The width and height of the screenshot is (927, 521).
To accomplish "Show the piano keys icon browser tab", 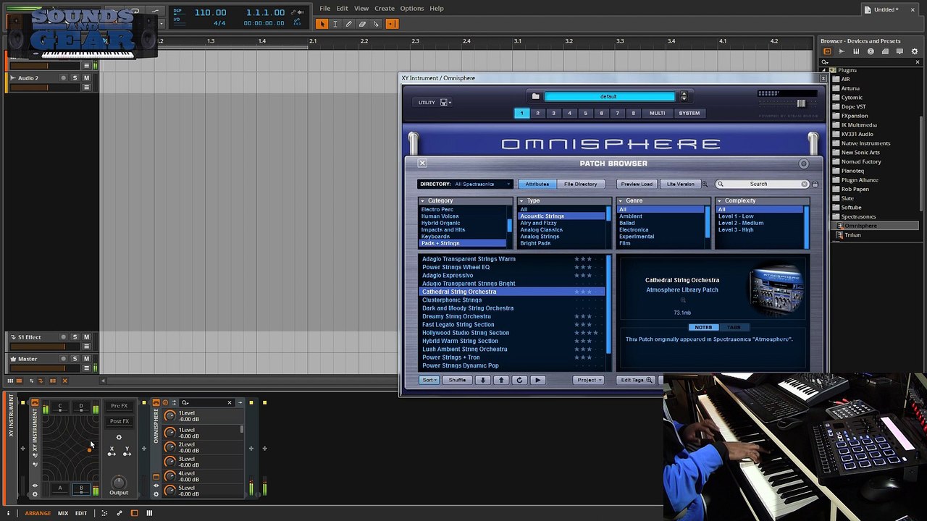I will coord(856,51).
